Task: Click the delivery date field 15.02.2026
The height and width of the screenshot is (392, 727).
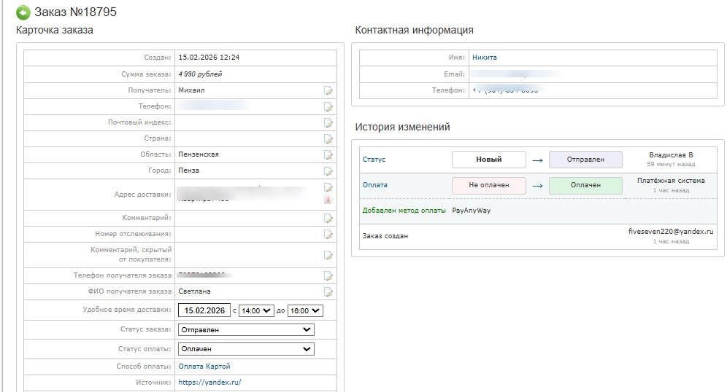Action: pos(204,310)
